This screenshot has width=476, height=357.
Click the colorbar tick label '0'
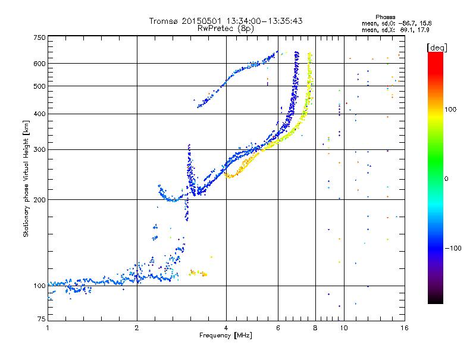click(446, 179)
